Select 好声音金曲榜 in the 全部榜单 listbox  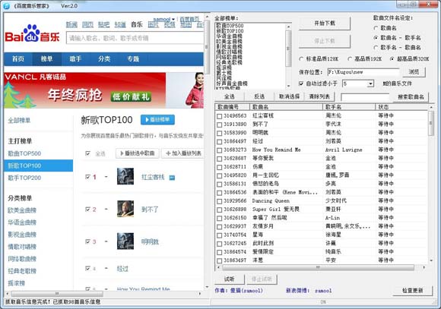coord(232,84)
